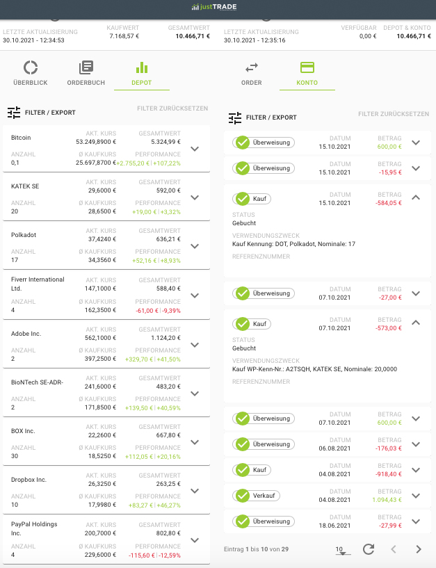Click the justTRADE logo in header

pyautogui.click(x=214, y=7)
